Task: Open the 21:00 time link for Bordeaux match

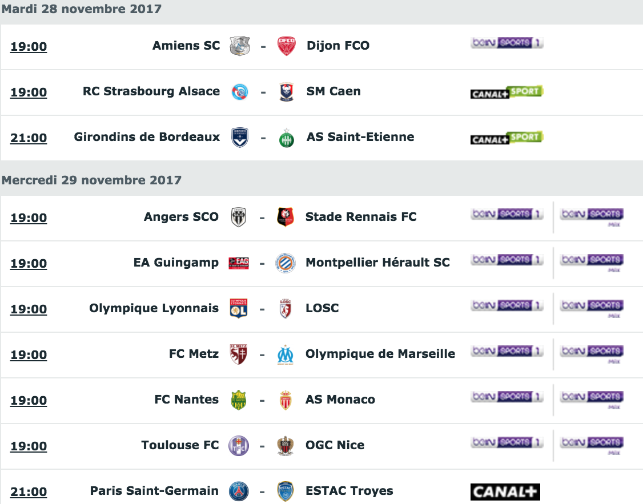Action: coord(29,138)
